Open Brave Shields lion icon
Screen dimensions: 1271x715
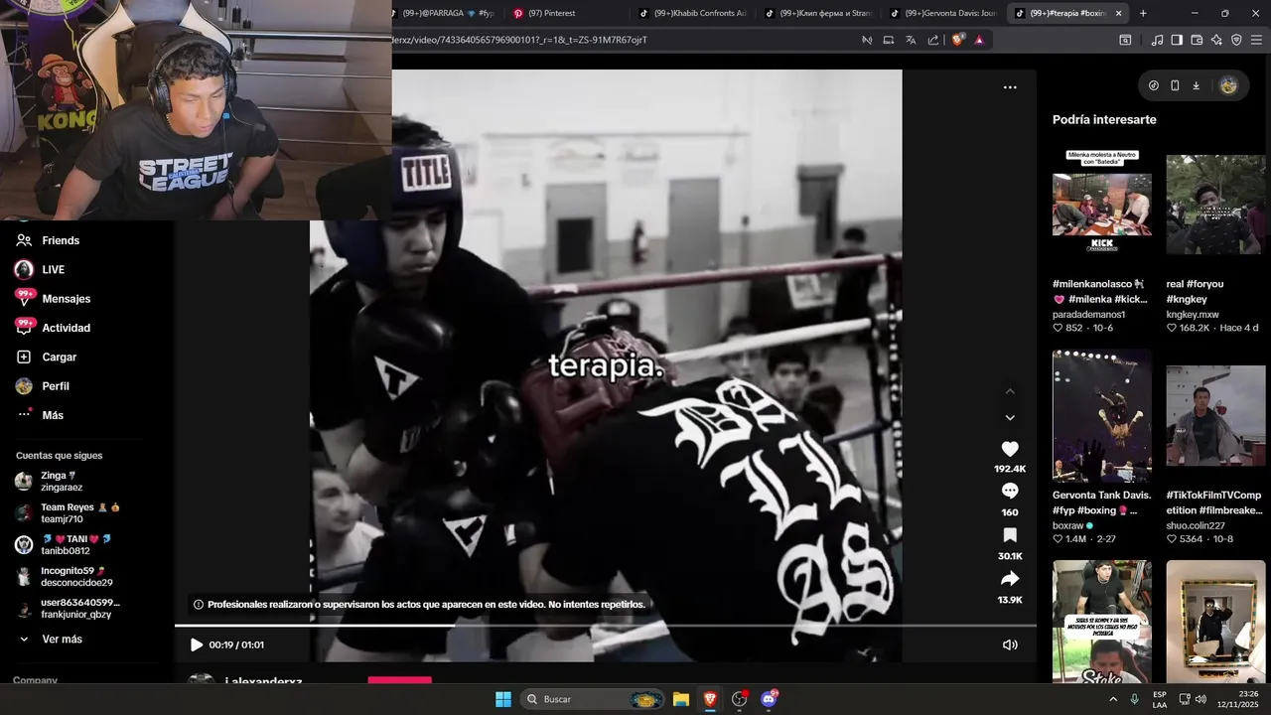(x=957, y=40)
